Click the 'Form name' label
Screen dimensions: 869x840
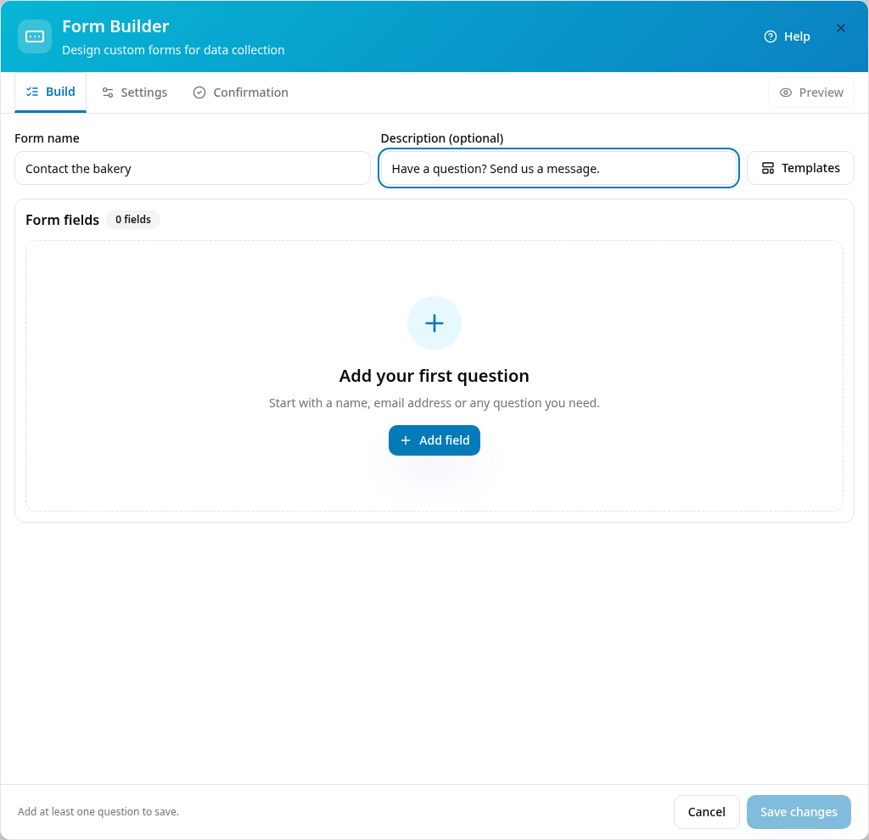48,138
